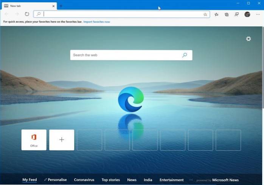This screenshot has width=264, height=185.
Task: Click Personalise in the feed bar
Action: point(55,180)
